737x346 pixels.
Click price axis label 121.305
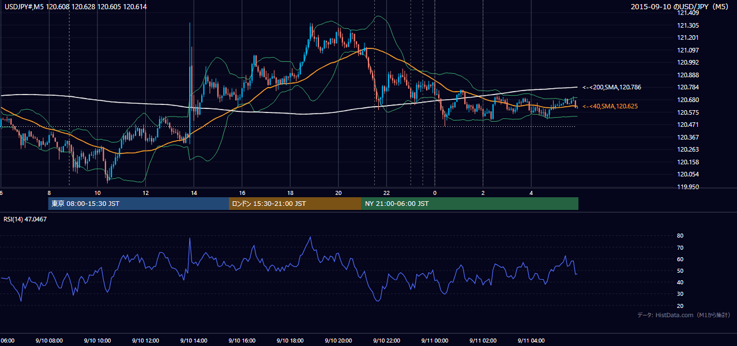[689, 25]
